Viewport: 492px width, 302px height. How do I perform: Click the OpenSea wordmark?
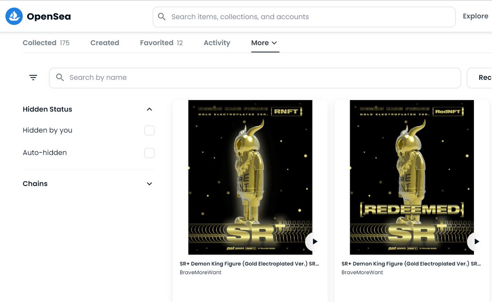pos(49,17)
